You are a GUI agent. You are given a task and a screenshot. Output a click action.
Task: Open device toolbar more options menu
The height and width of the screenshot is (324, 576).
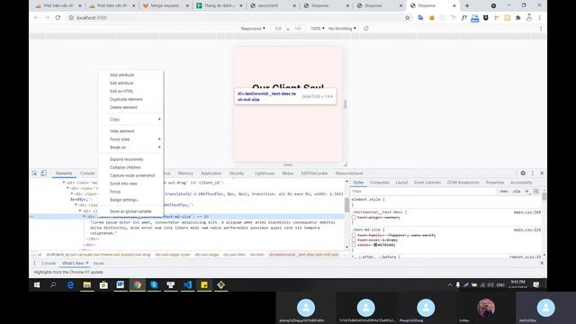[x=541, y=28]
